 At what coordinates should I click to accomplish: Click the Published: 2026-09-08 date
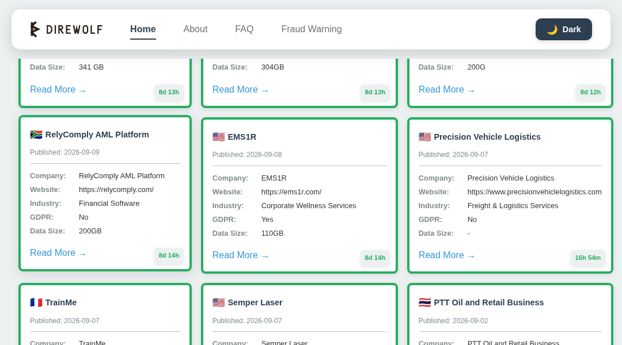247,155
